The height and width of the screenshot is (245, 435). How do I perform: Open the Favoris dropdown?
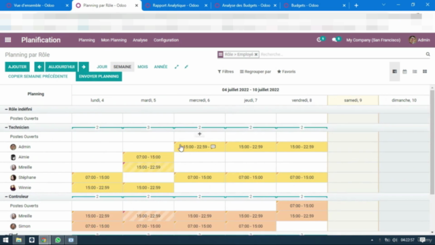click(x=286, y=71)
